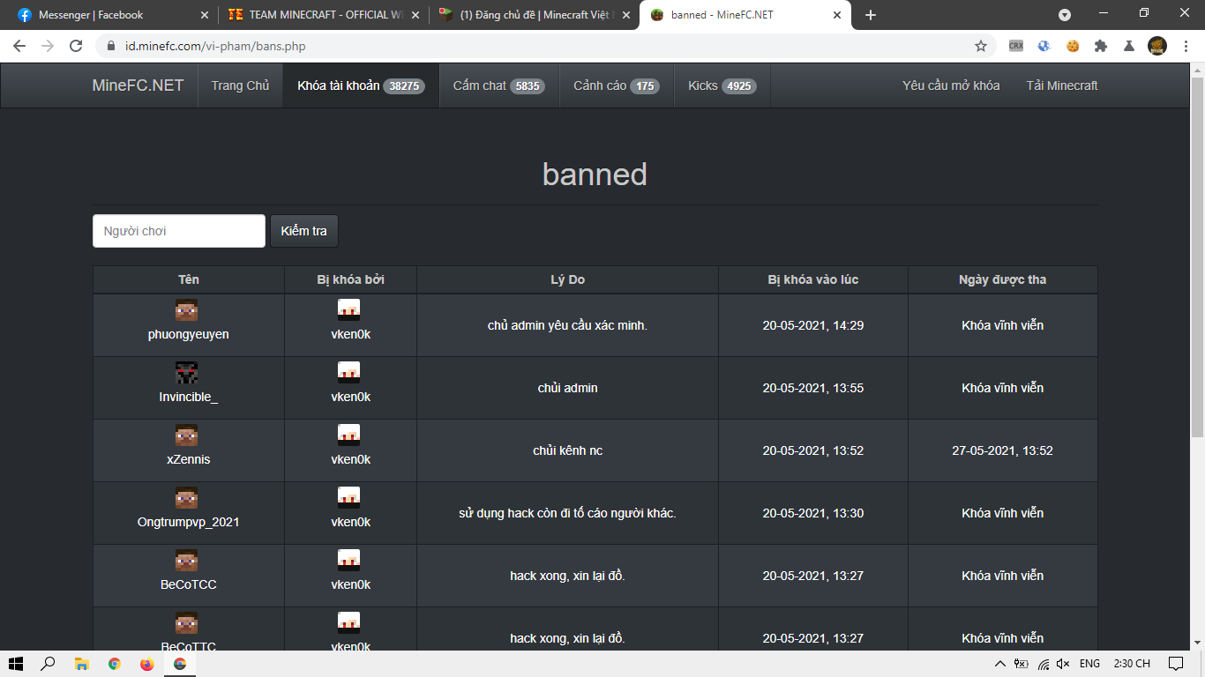
Task: Open the Trang Chủ menu item
Action: click(x=240, y=86)
